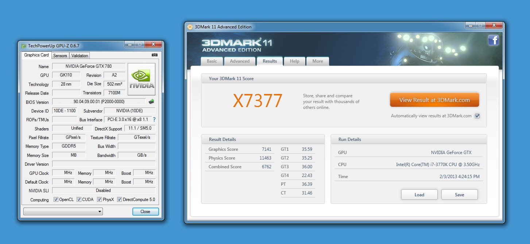The width and height of the screenshot is (530, 244).
Task: Click the GPU-Z title bar app icon
Action: click(x=24, y=46)
